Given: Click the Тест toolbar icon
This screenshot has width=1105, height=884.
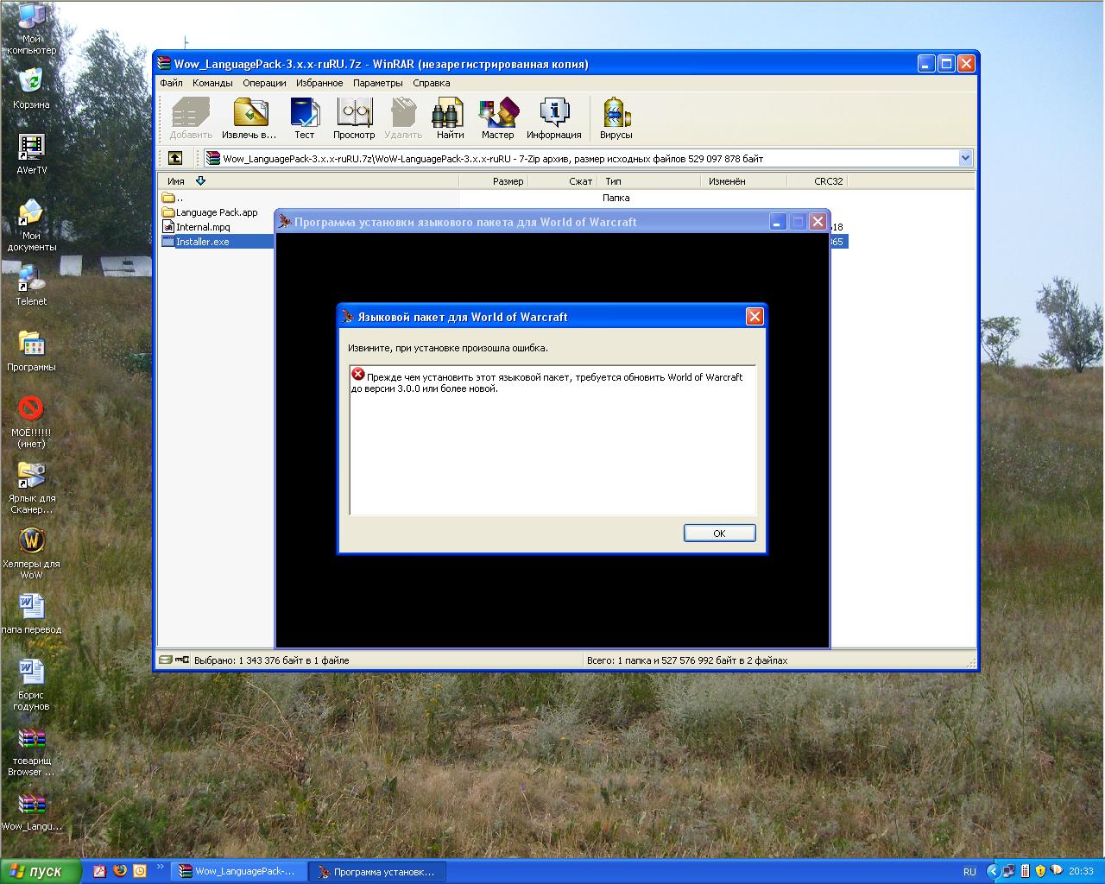Looking at the screenshot, I should point(305,118).
